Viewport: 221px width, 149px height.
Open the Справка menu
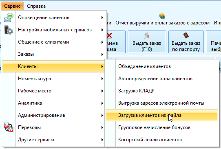click(x=36, y=6)
